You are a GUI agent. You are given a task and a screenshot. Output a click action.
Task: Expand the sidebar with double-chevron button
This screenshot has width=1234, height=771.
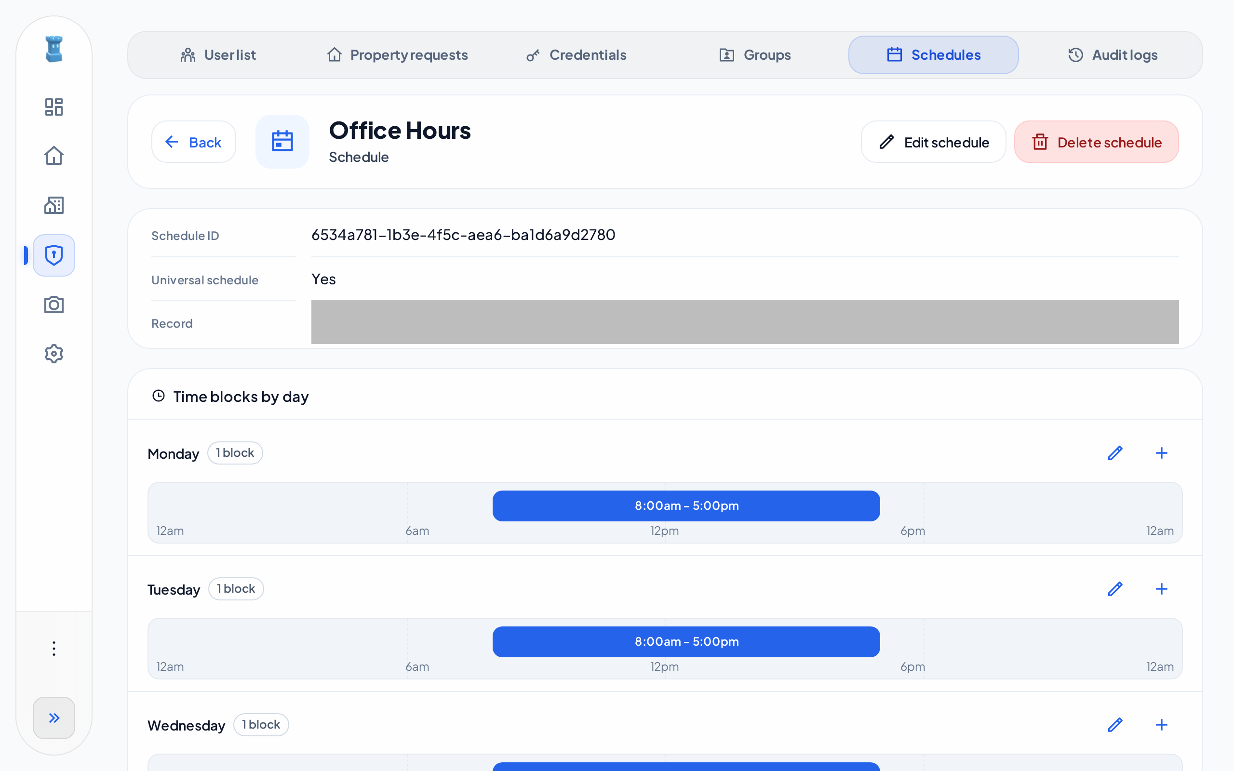pyautogui.click(x=54, y=718)
